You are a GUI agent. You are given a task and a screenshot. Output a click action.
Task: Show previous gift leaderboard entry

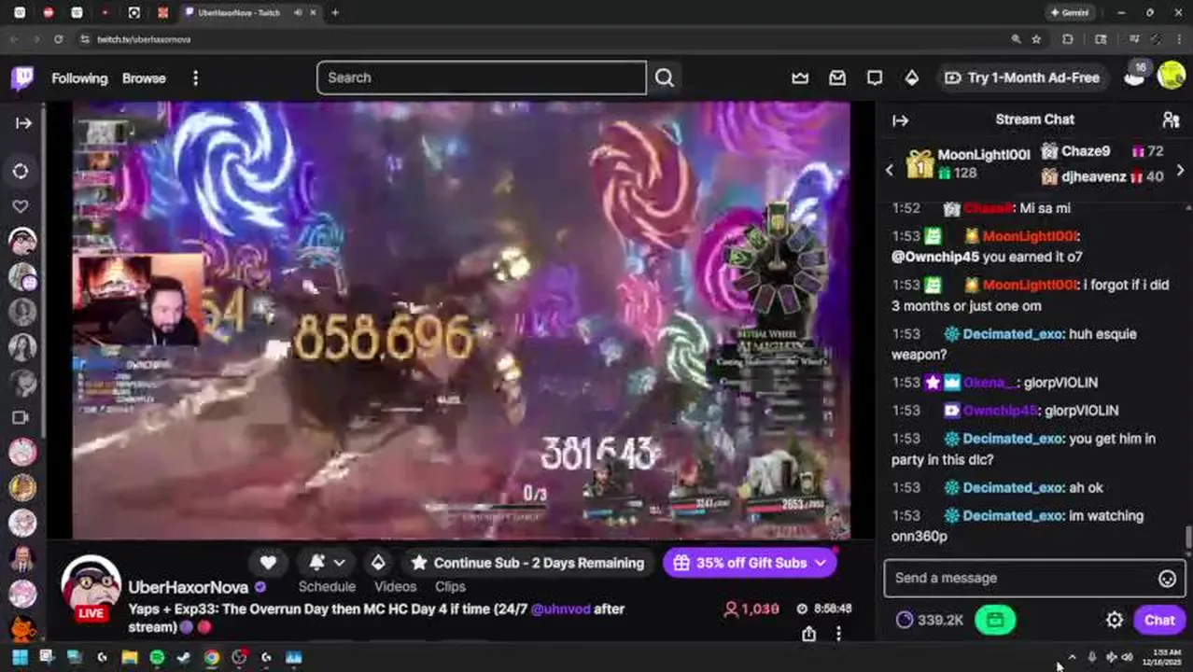point(889,170)
